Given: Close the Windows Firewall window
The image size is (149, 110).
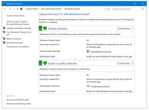Looking at the screenshot, I should pyautogui.click(x=143, y=4).
